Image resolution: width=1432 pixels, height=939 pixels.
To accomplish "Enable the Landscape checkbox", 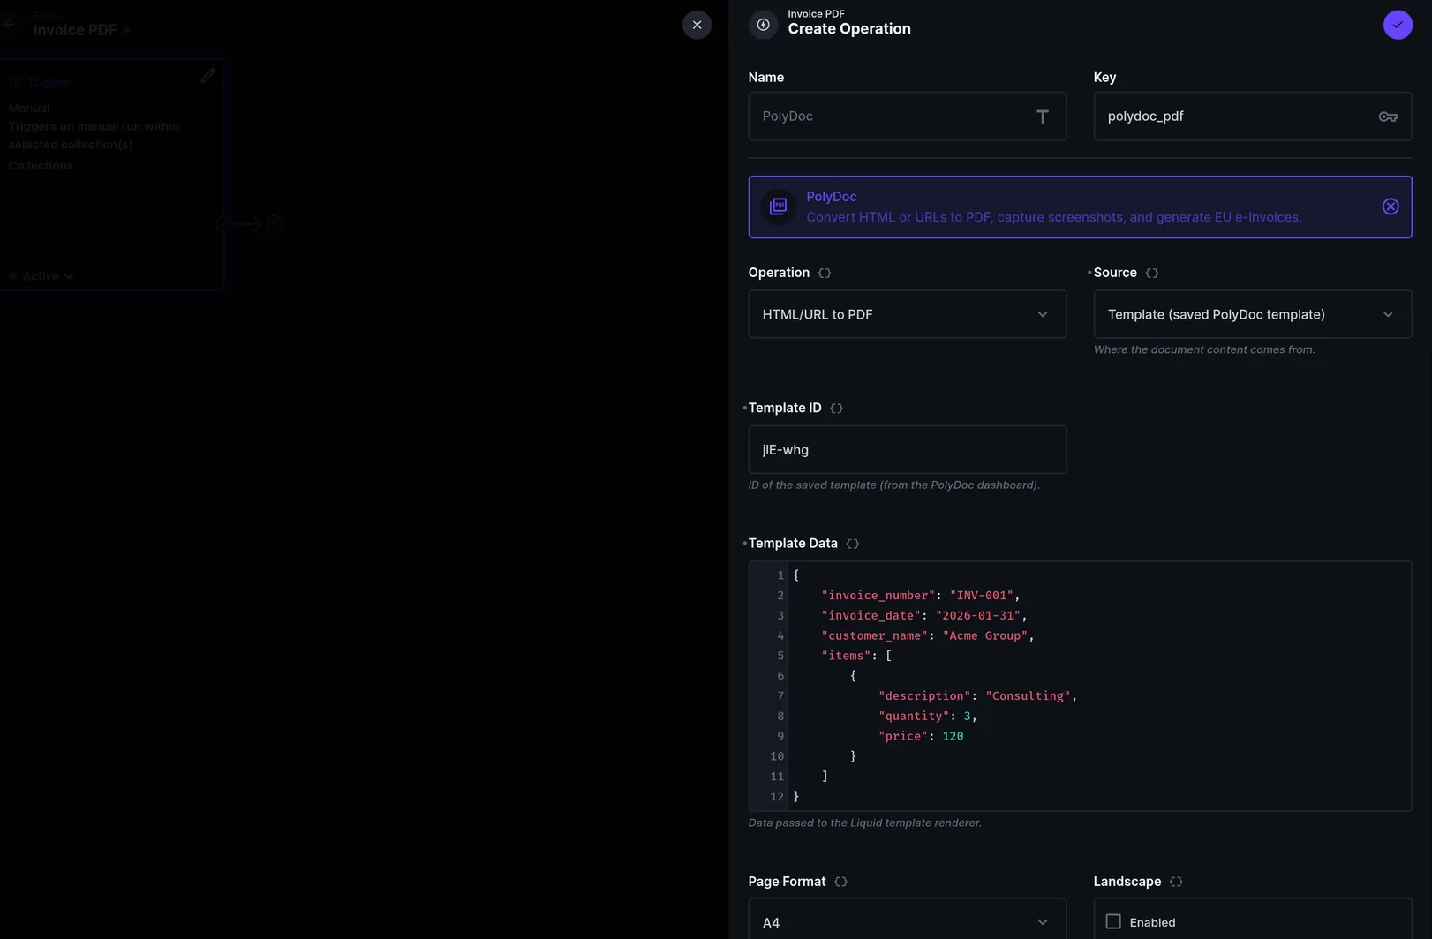I will tap(1113, 921).
